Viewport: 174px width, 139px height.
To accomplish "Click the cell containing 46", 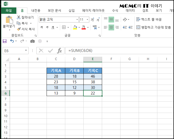I will coord(93,76).
